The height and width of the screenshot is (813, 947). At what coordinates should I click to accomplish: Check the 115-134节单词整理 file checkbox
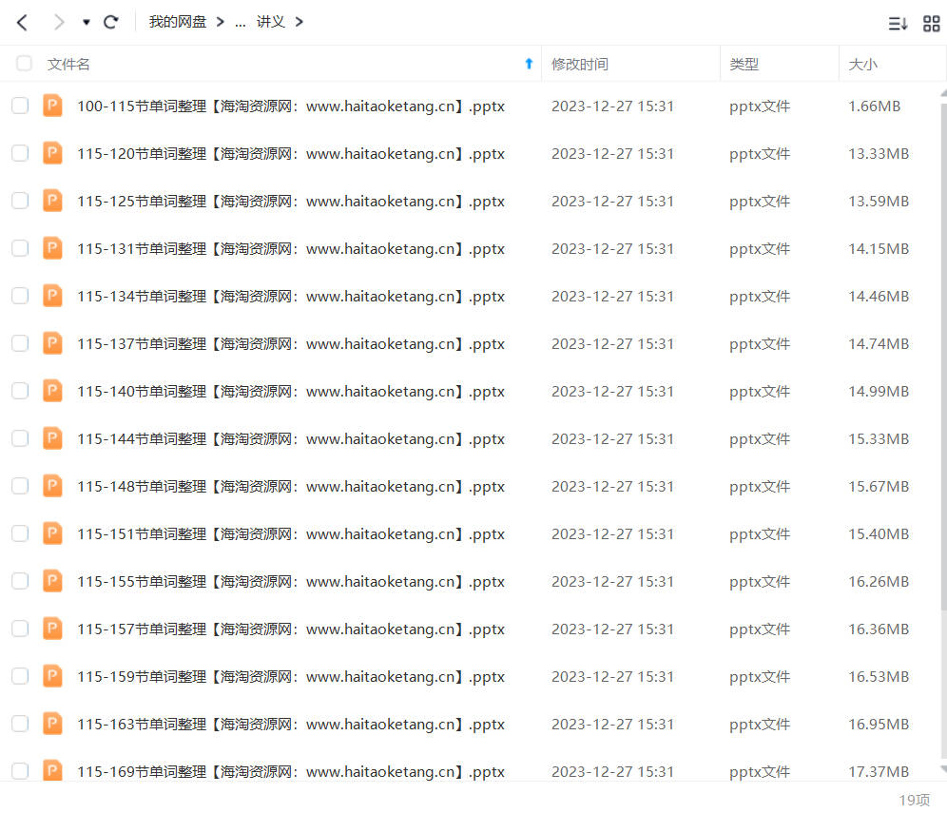[20, 296]
